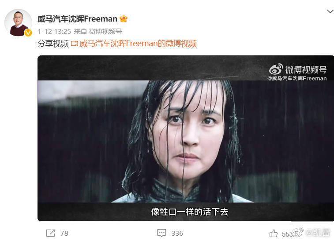Open the post timestamp 1-12 13:25
334x241 pixels.
coord(54,31)
